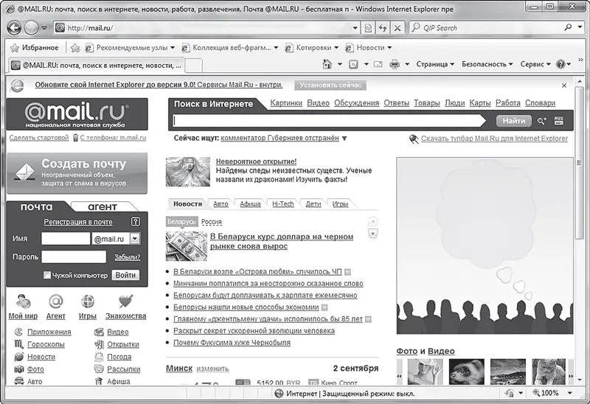This screenshot has height=404, width=590.
Task: Expand the Новости favorites bar dropdown
Action: click(x=389, y=48)
